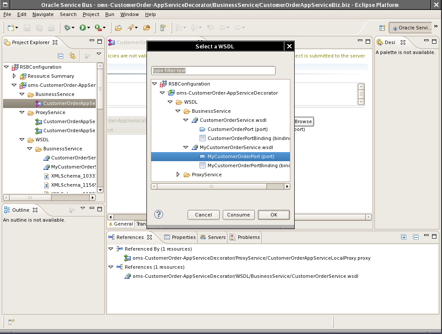Screen dimensions: 442x334
Task: Click the open package toolbar icon
Action: [x=146, y=28]
